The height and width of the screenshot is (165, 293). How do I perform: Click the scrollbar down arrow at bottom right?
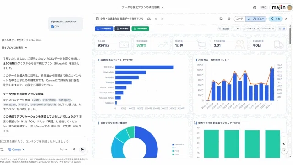tap(290, 156)
